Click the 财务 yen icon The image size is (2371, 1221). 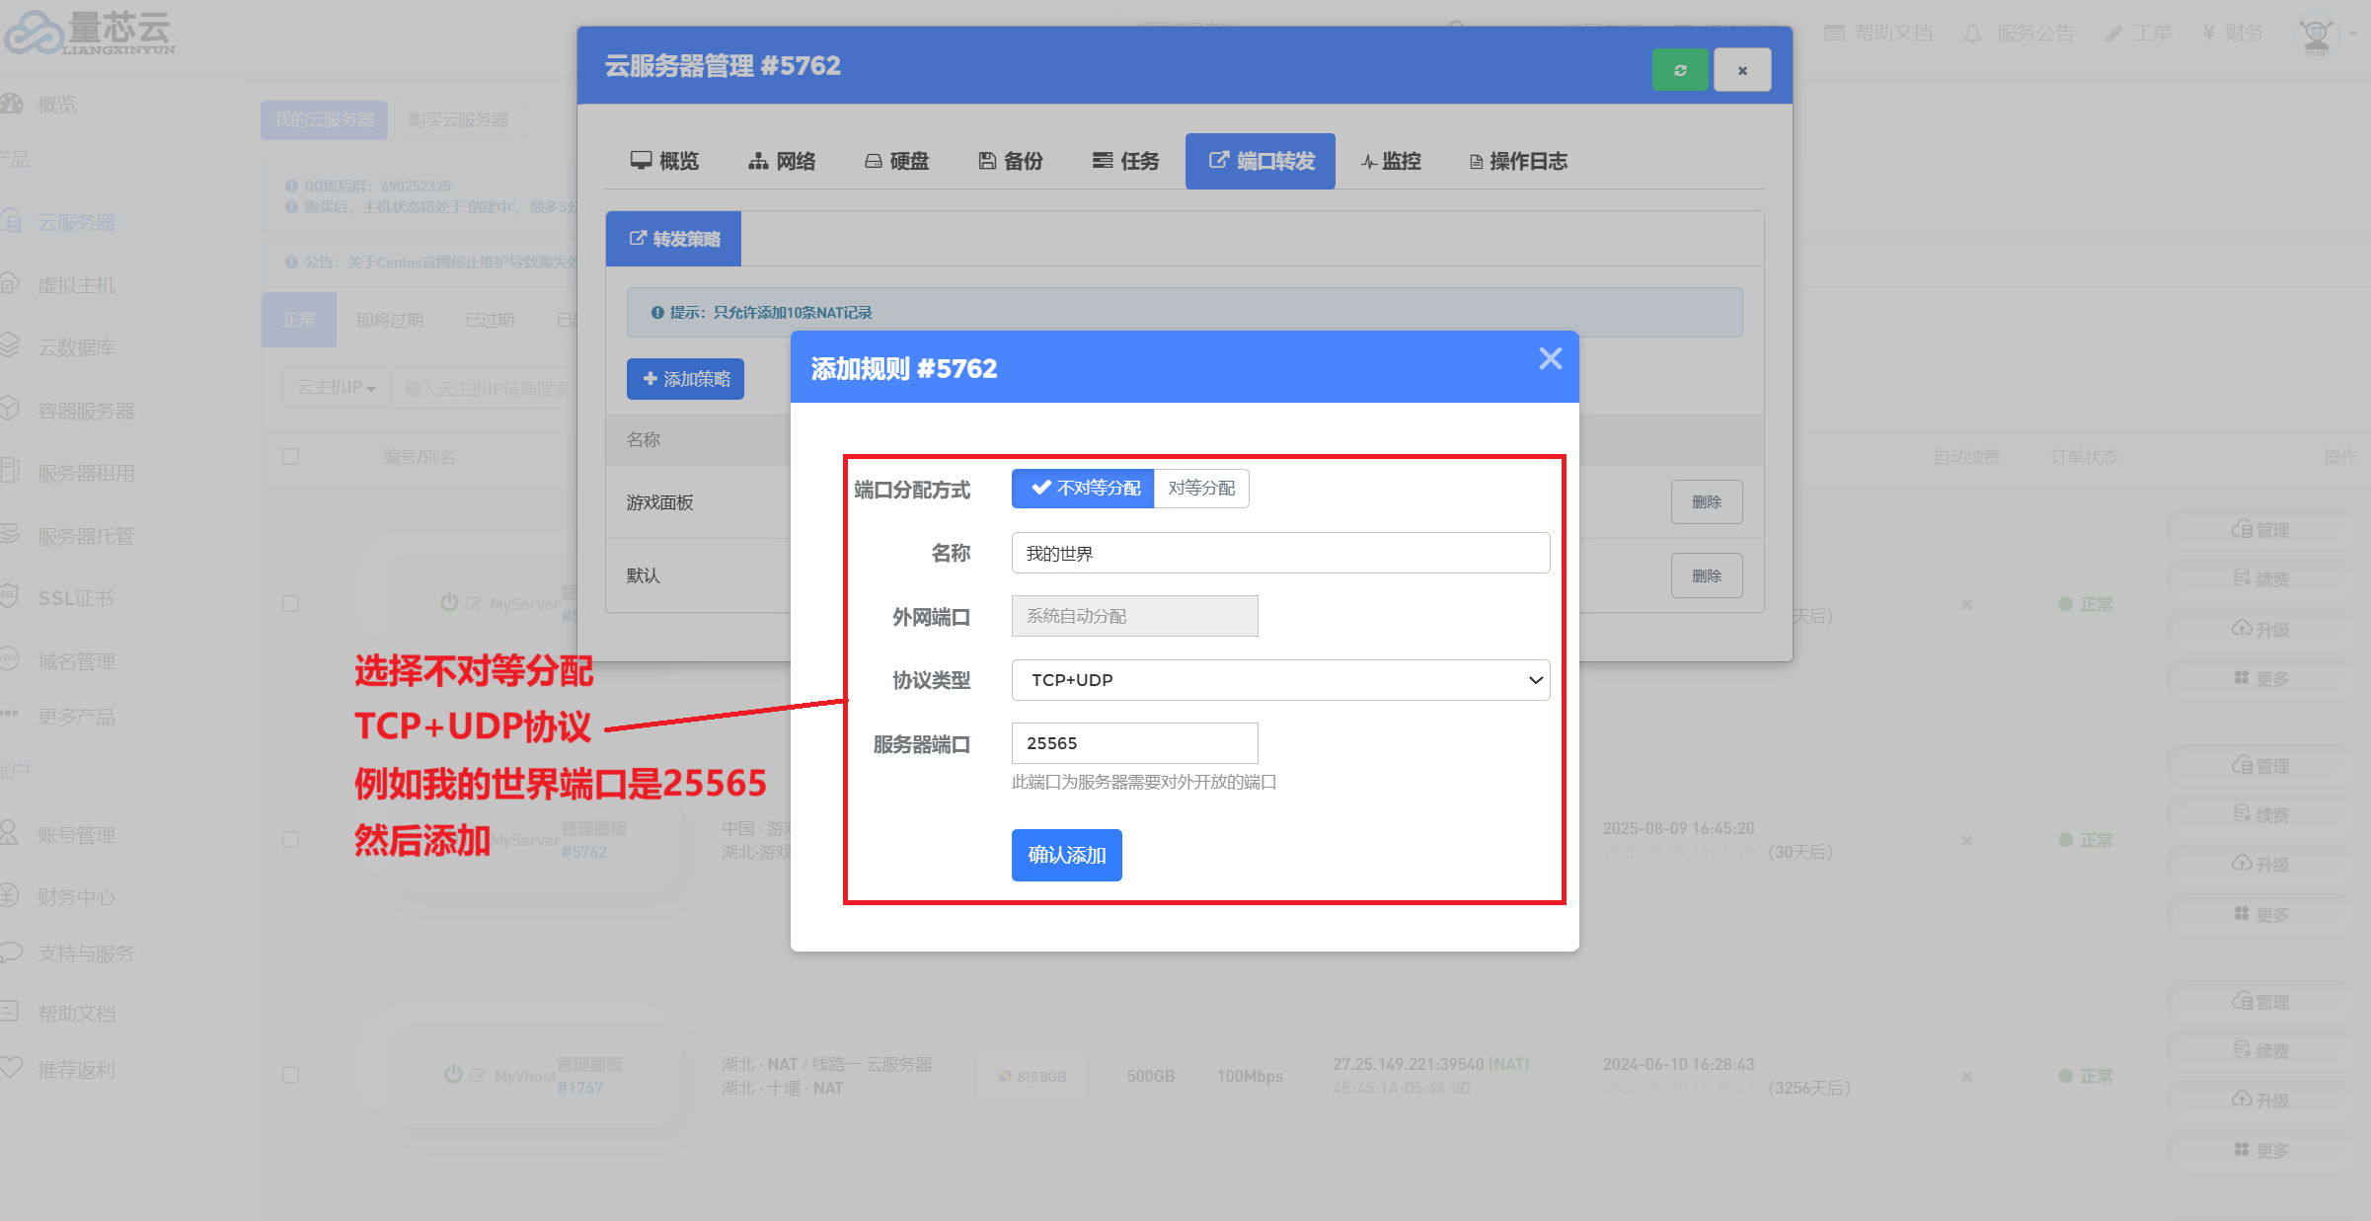(x=2209, y=34)
